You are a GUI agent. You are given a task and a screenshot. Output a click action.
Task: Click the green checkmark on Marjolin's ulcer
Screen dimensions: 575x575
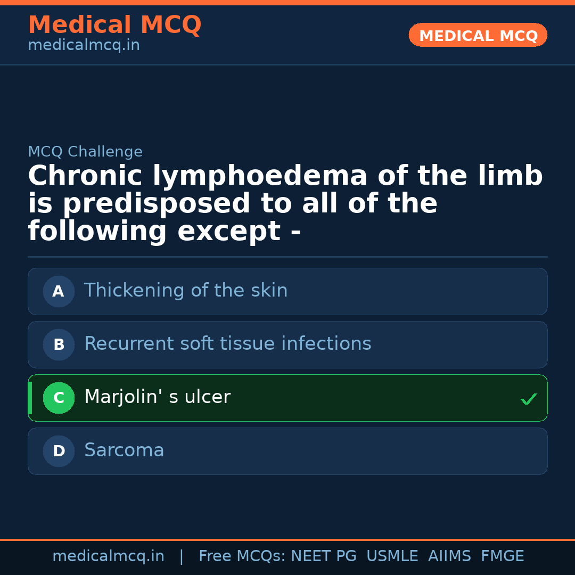coord(528,399)
